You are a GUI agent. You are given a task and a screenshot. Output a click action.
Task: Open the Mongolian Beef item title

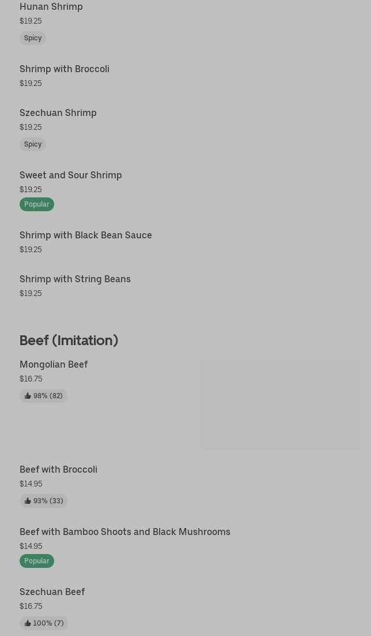point(54,364)
